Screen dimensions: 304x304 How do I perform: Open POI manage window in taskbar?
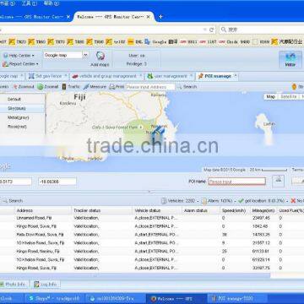tap(237, 299)
